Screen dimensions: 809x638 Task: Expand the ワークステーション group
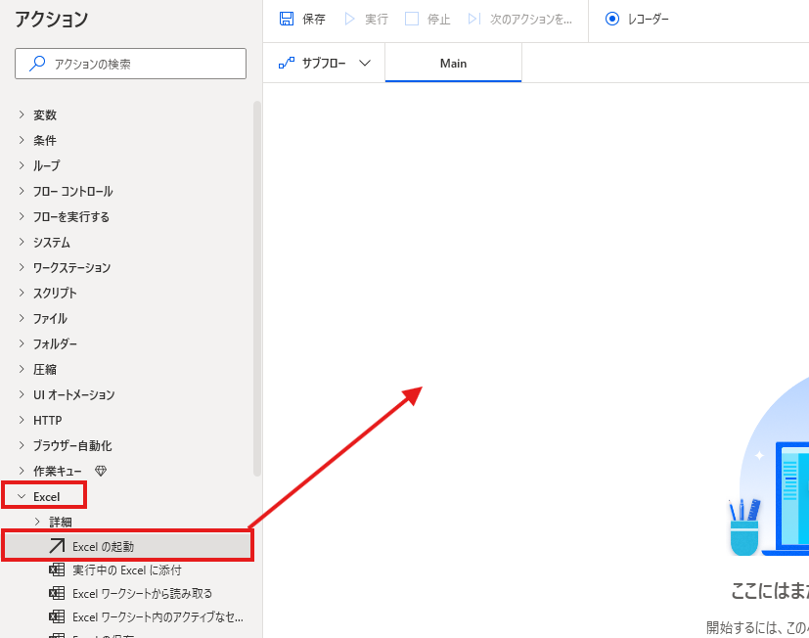(x=22, y=267)
